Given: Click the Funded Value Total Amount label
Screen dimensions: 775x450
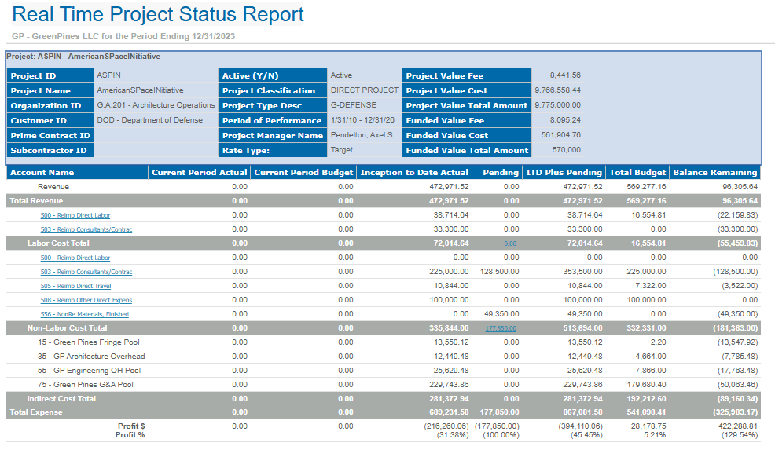Looking at the screenshot, I should [467, 151].
